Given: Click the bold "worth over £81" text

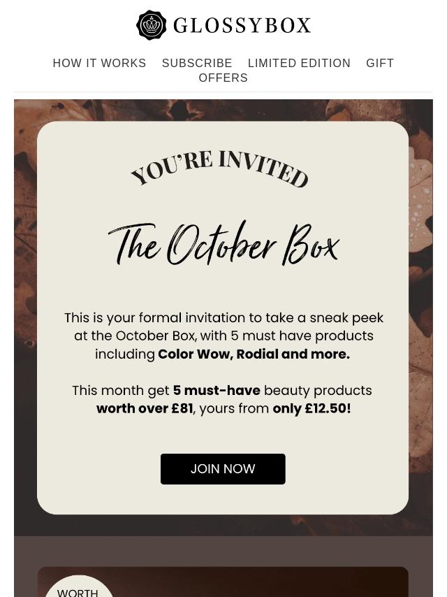Looking at the screenshot, I should click(145, 408).
